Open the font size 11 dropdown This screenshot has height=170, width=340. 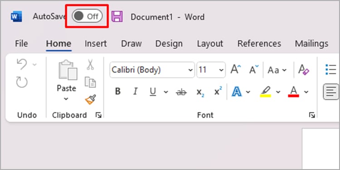click(x=211, y=70)
